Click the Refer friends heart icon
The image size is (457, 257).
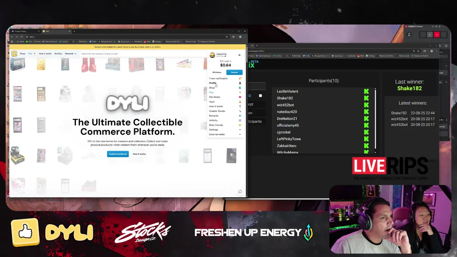pyautogui.click(x=240, y=125)
